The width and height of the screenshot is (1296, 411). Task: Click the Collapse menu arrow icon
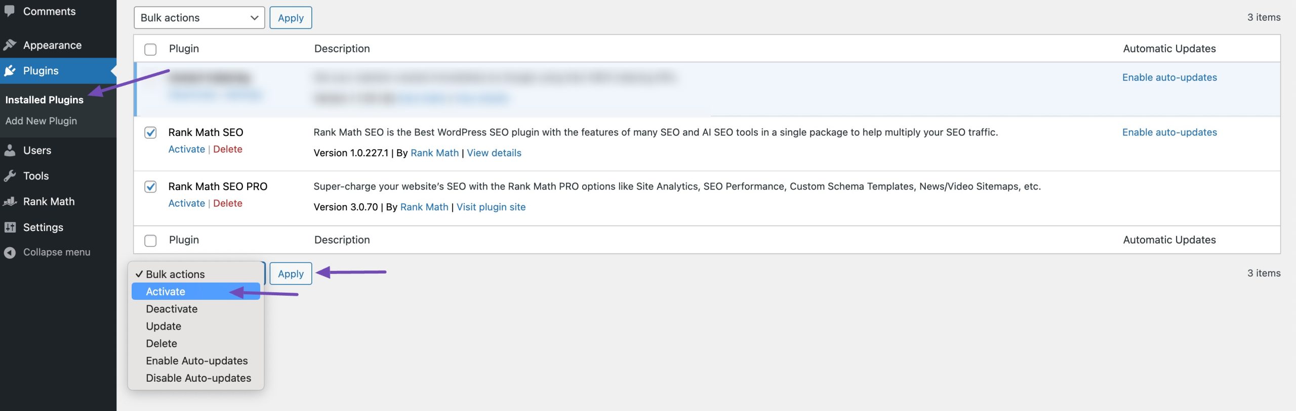[x=10, y=252]
